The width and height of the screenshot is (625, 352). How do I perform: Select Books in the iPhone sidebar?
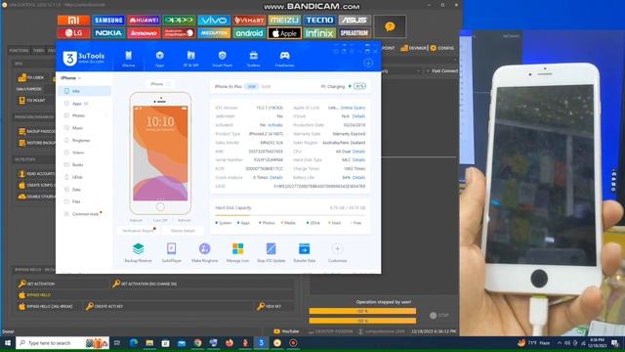click(x=84, y=164)
